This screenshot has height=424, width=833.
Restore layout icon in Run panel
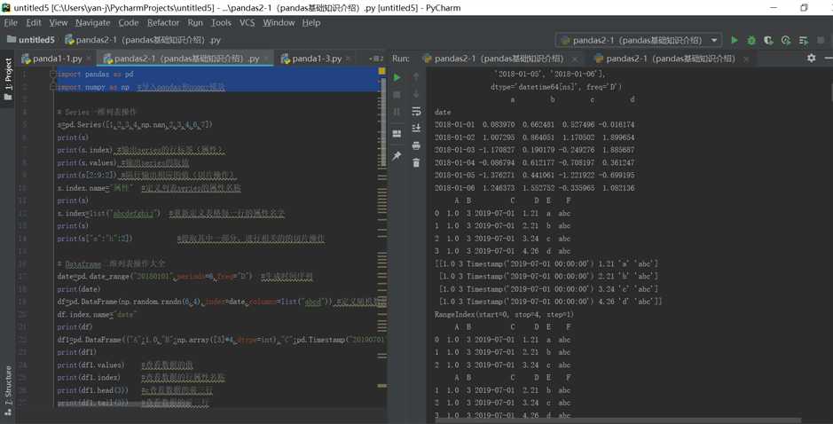tap(397, 134)
